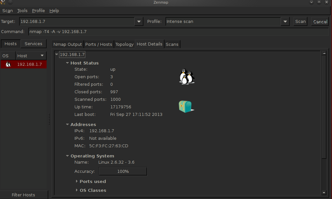Start the scan with the Scan button
This screenshot has height=199, width=332.
tap(300, 22)
